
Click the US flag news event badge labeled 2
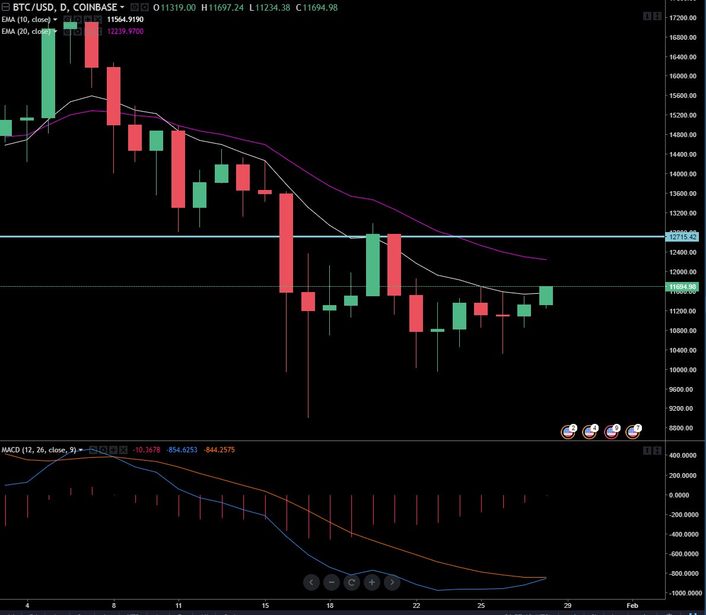pos(568,432)
